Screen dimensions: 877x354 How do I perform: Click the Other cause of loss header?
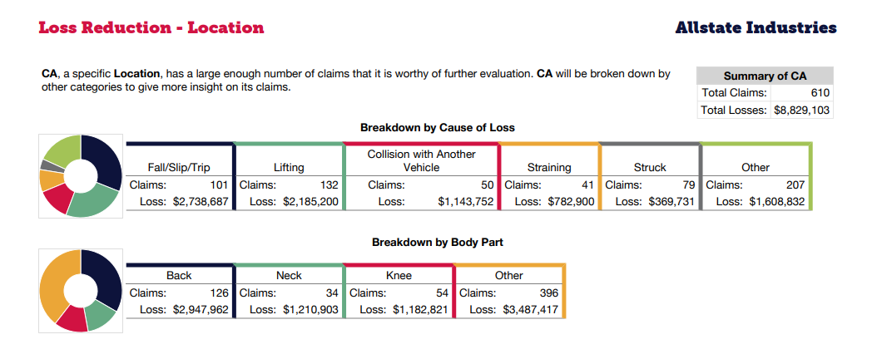point(756,167)
